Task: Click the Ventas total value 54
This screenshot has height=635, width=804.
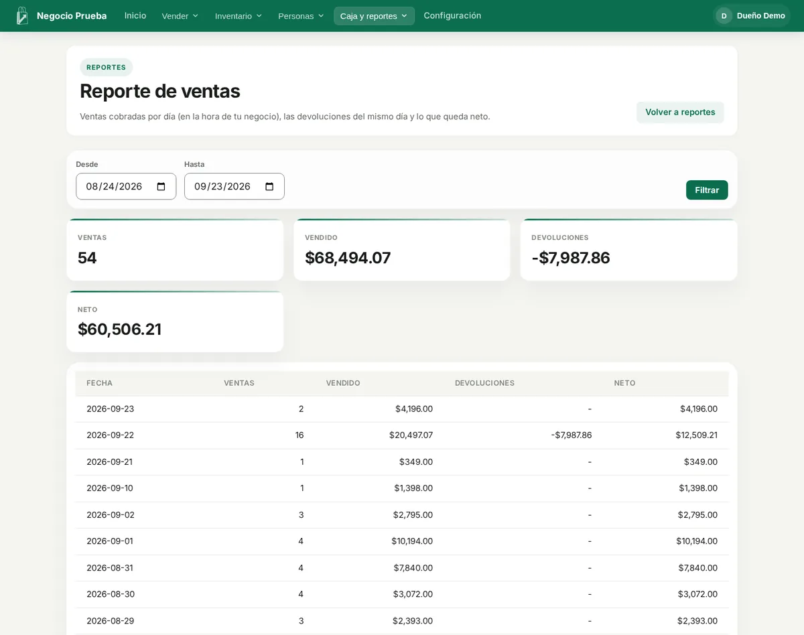Action: 87,258
